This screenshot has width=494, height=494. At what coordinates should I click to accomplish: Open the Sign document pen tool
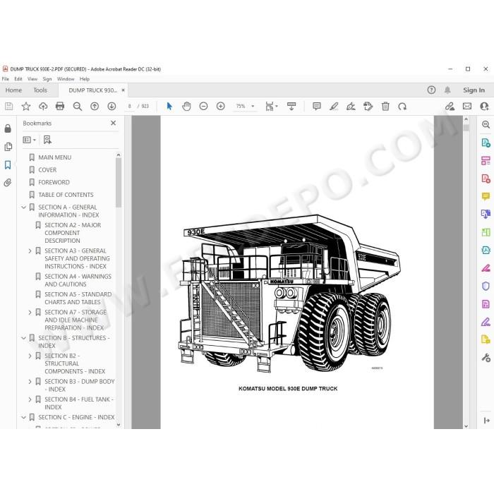[351, 107]
